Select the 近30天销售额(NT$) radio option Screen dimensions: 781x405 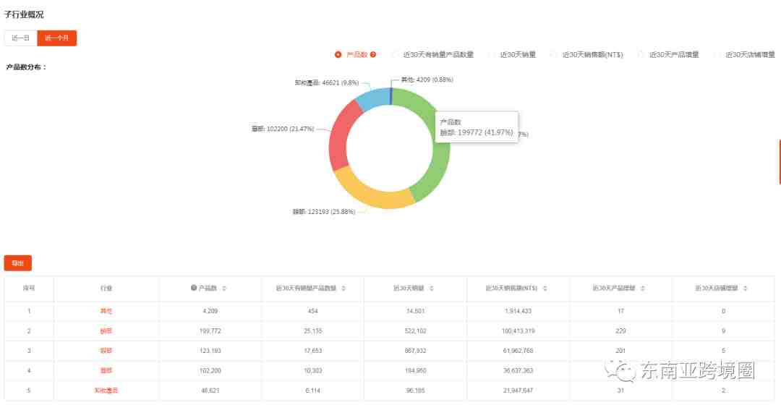pos(554,54)
